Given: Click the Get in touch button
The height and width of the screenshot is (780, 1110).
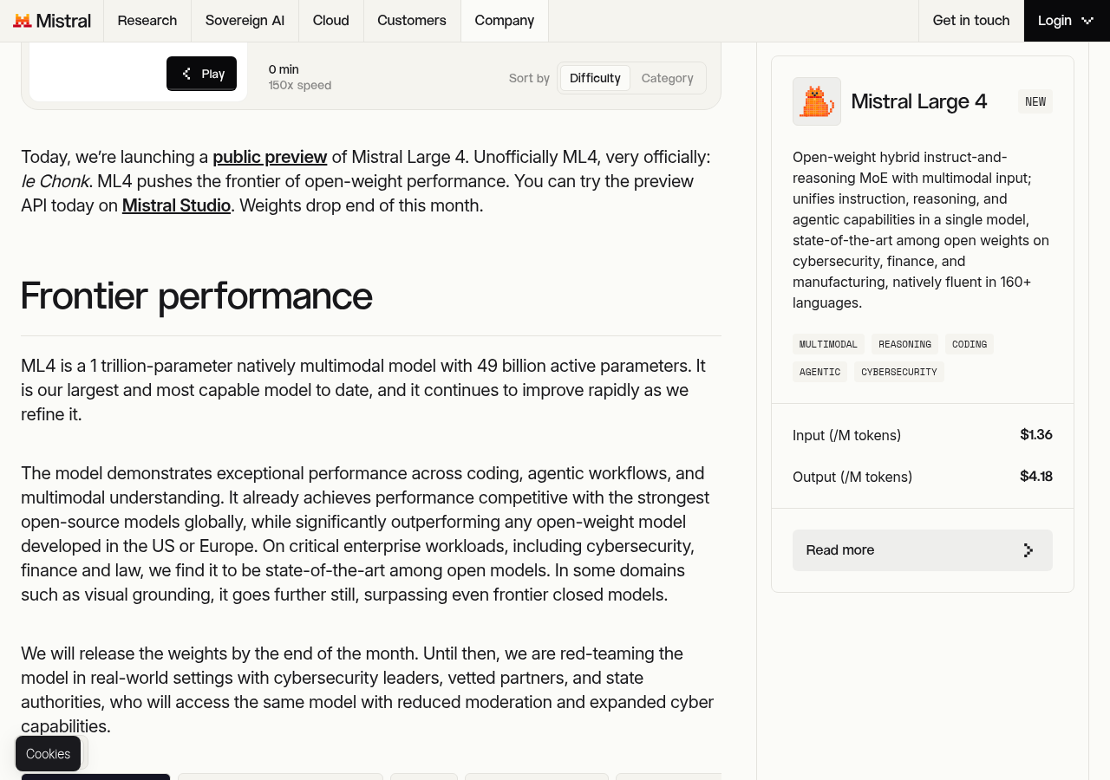Looking at the screenshot, I should click(971, 21).
